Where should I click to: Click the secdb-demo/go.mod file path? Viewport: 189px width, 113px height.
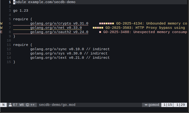[x=57, y=105]
